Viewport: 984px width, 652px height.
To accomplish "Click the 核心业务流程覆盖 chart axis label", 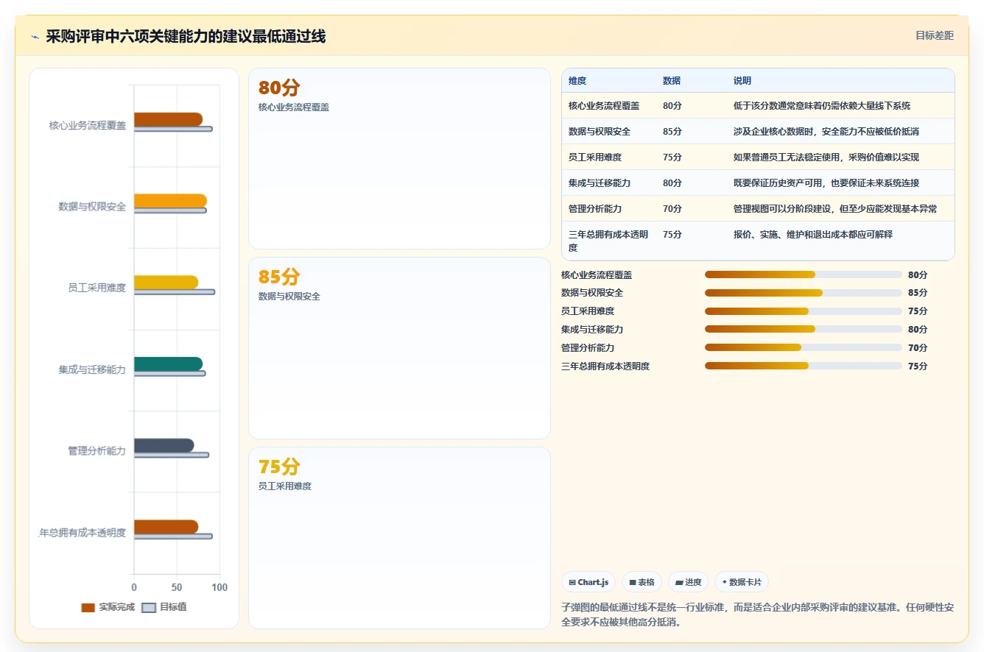I will [x=88, y=126].
